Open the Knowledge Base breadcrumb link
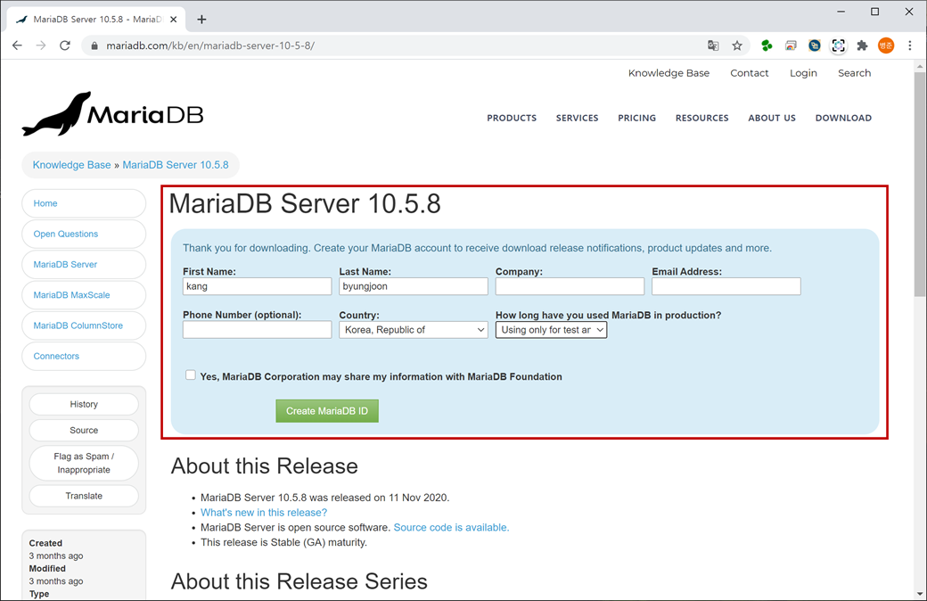Image resolution: width=927 pixels, height=601 pixels. 71,165
